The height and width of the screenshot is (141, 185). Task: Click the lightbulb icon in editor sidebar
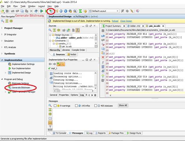[103, 76]
